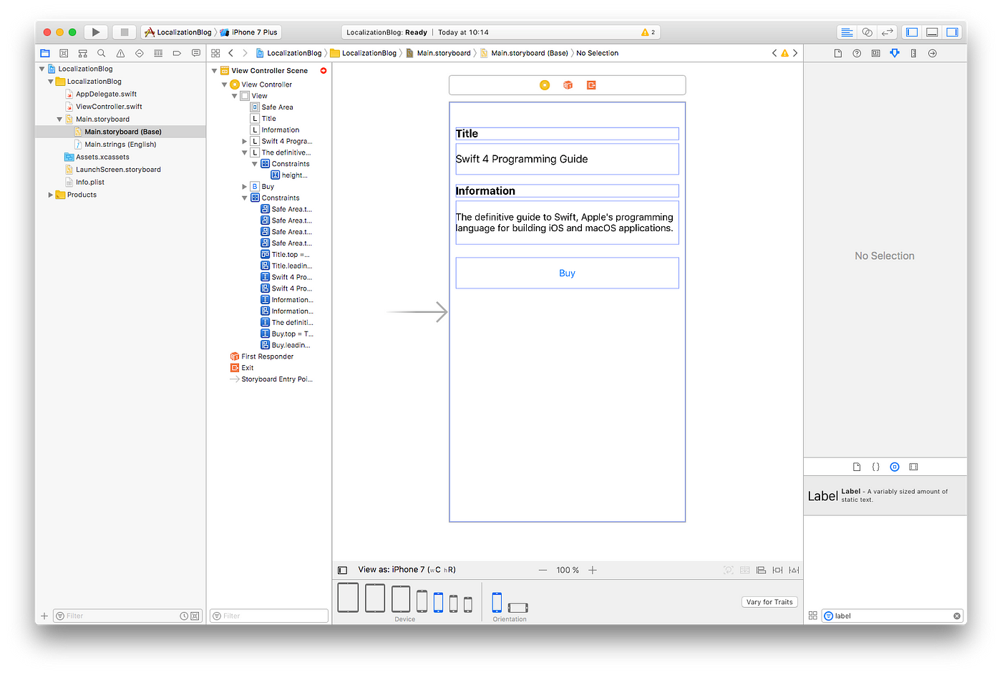This screenshot has height=675, width=1002.
Task: Run the project with the Play button
Action: [x=96, y=32]
